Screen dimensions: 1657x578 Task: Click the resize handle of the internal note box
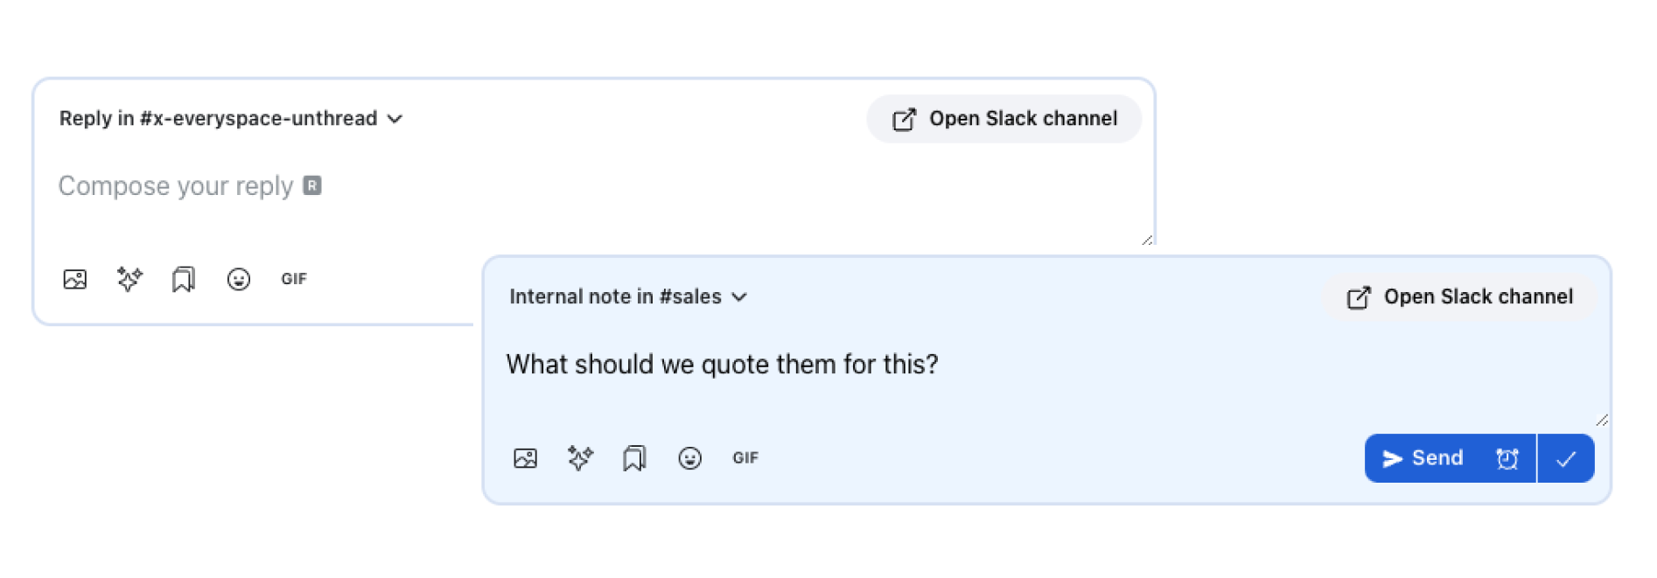point(1601,421)
